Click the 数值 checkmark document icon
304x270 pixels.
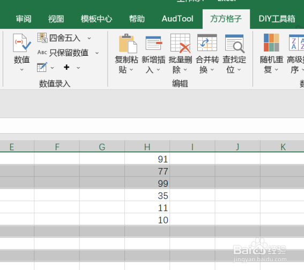(x=21, y=43)
